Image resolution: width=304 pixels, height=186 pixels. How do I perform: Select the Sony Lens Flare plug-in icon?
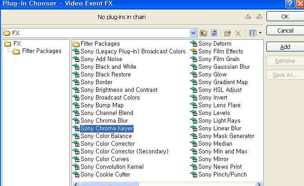tap(194, 105)
